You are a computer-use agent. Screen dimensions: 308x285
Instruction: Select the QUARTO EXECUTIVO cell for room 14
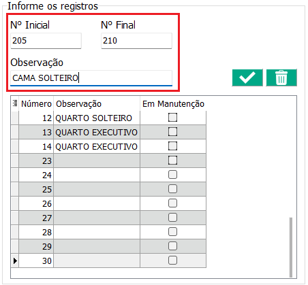(x=97, y=147)
